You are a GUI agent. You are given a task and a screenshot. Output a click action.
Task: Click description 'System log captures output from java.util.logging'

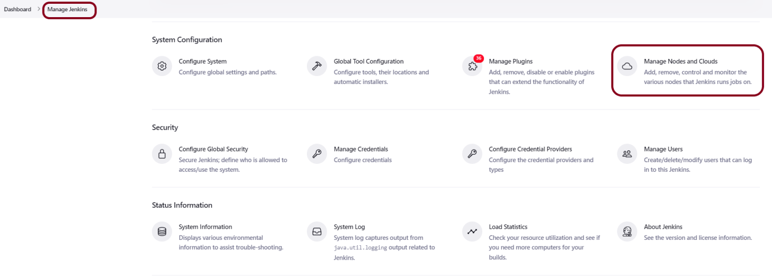(384, 247)
